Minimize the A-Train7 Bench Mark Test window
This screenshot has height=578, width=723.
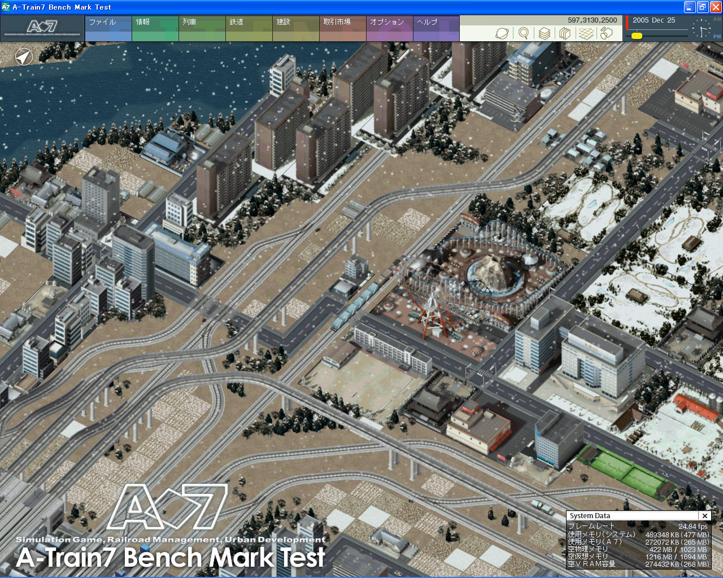coord(690,7)
